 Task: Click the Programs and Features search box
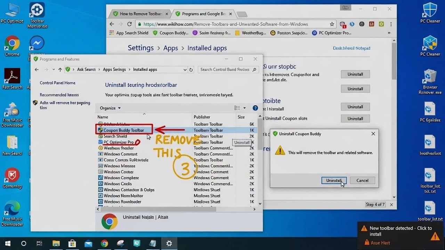coord(228,69)
